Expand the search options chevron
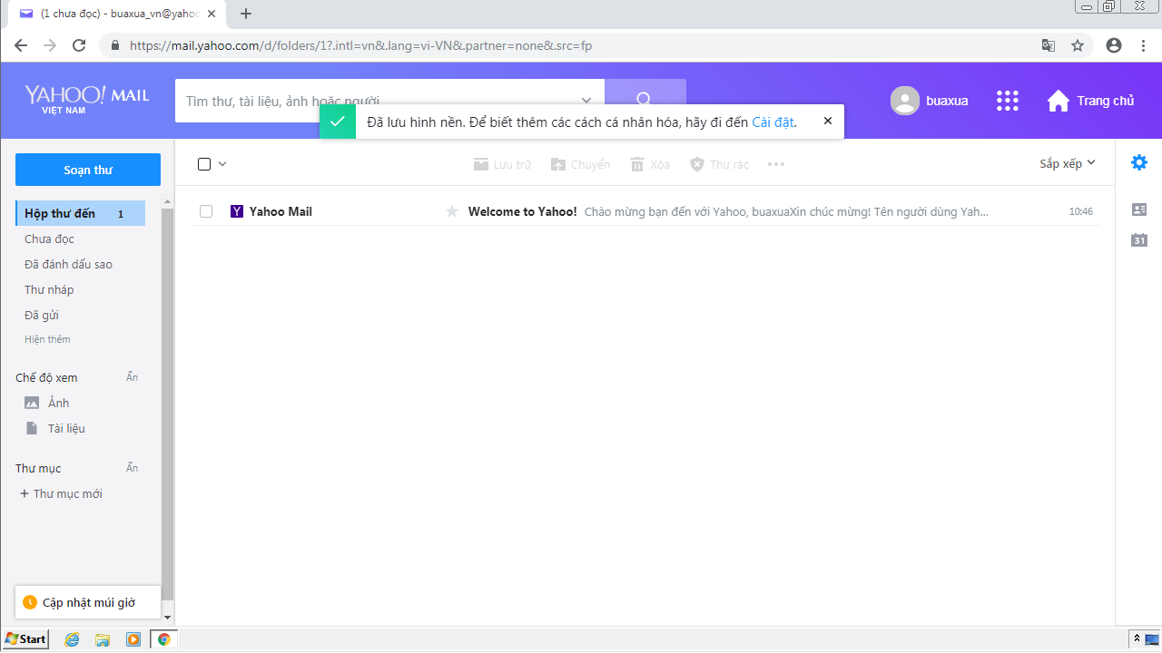This screenshot has height=653, width=1162. click(586, 101)
